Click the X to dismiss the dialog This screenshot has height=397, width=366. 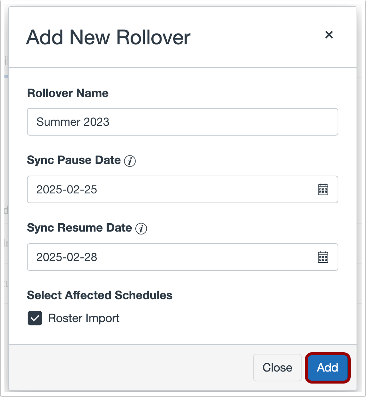tap(329, 35)
